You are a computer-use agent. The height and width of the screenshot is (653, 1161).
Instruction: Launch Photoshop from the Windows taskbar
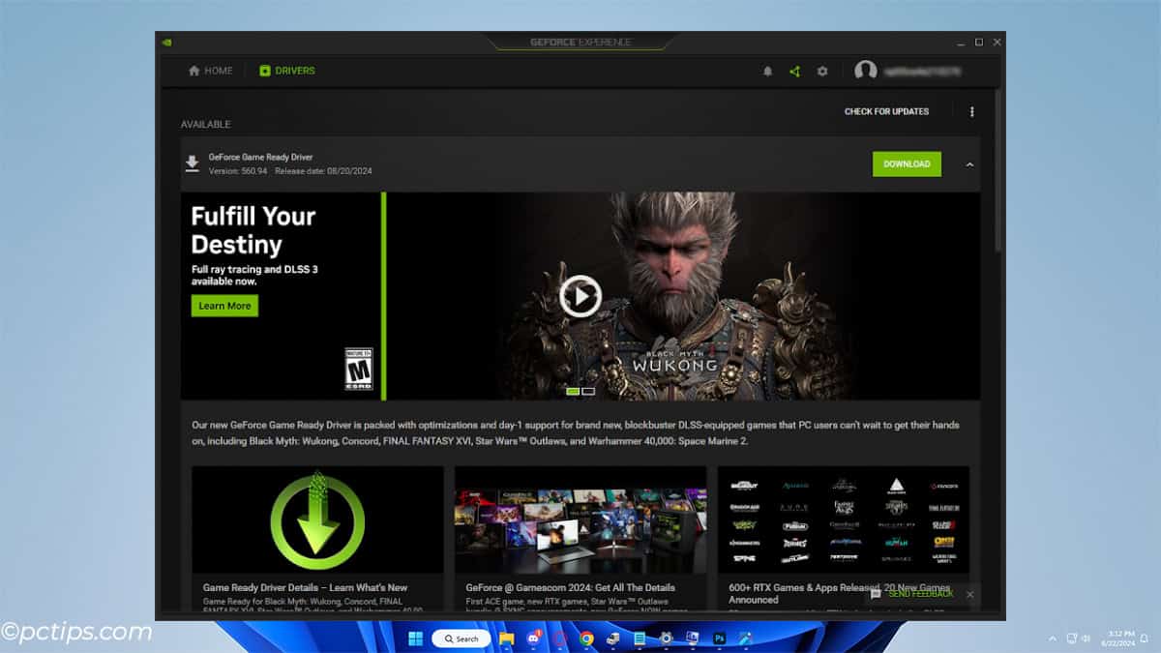pos(720,638)
